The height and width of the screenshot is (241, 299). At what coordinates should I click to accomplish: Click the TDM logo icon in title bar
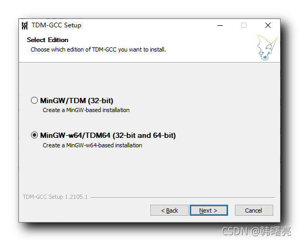[25, 25]
